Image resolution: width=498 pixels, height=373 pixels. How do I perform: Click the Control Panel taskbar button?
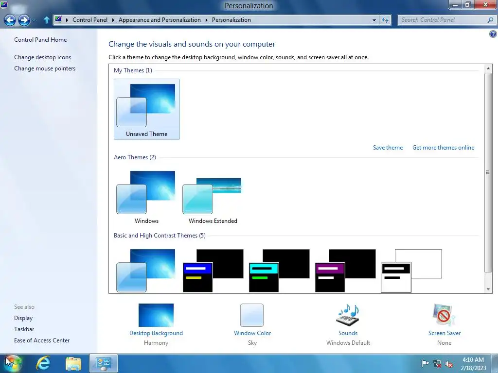103,363
